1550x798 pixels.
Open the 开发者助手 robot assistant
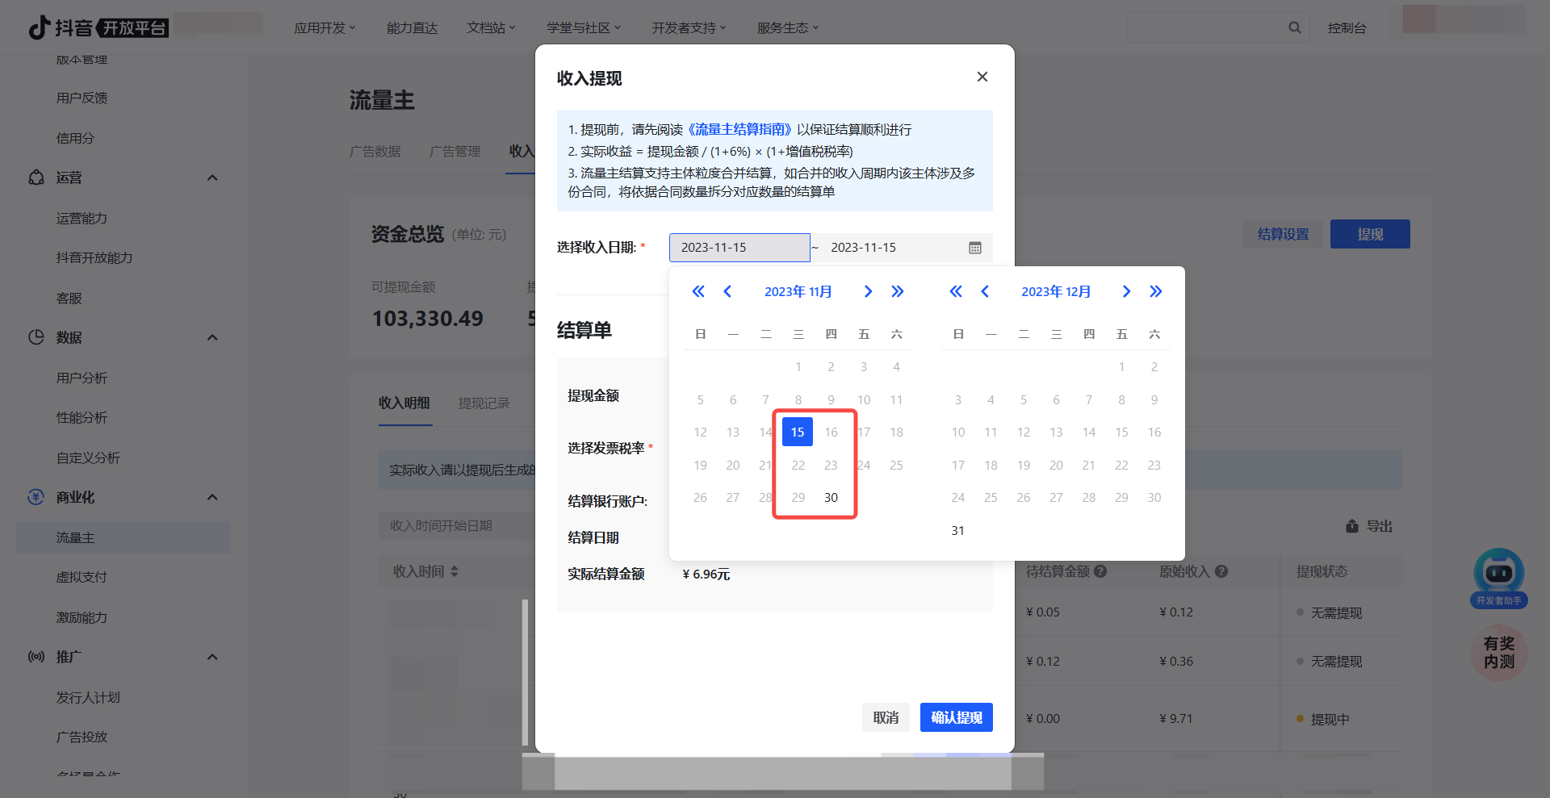pyautogui.click(x=1499, y=578)
